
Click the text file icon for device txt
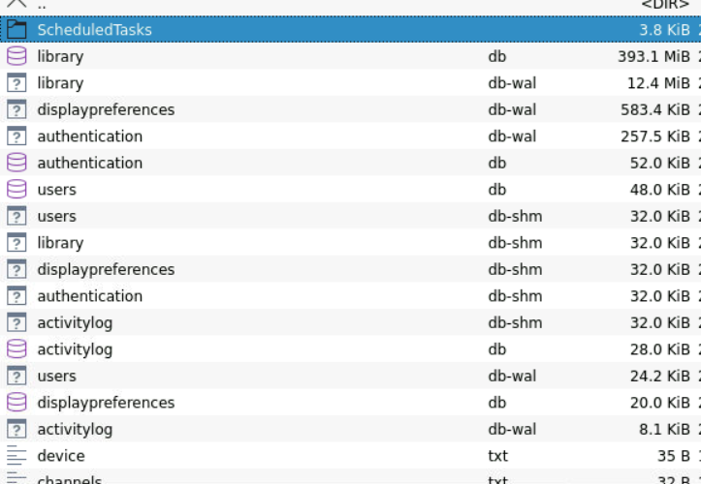coord(16,456)
